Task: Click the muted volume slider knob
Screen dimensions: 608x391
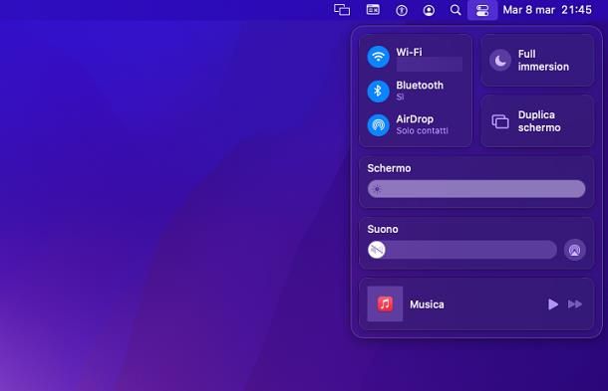Action: [377, 250]
